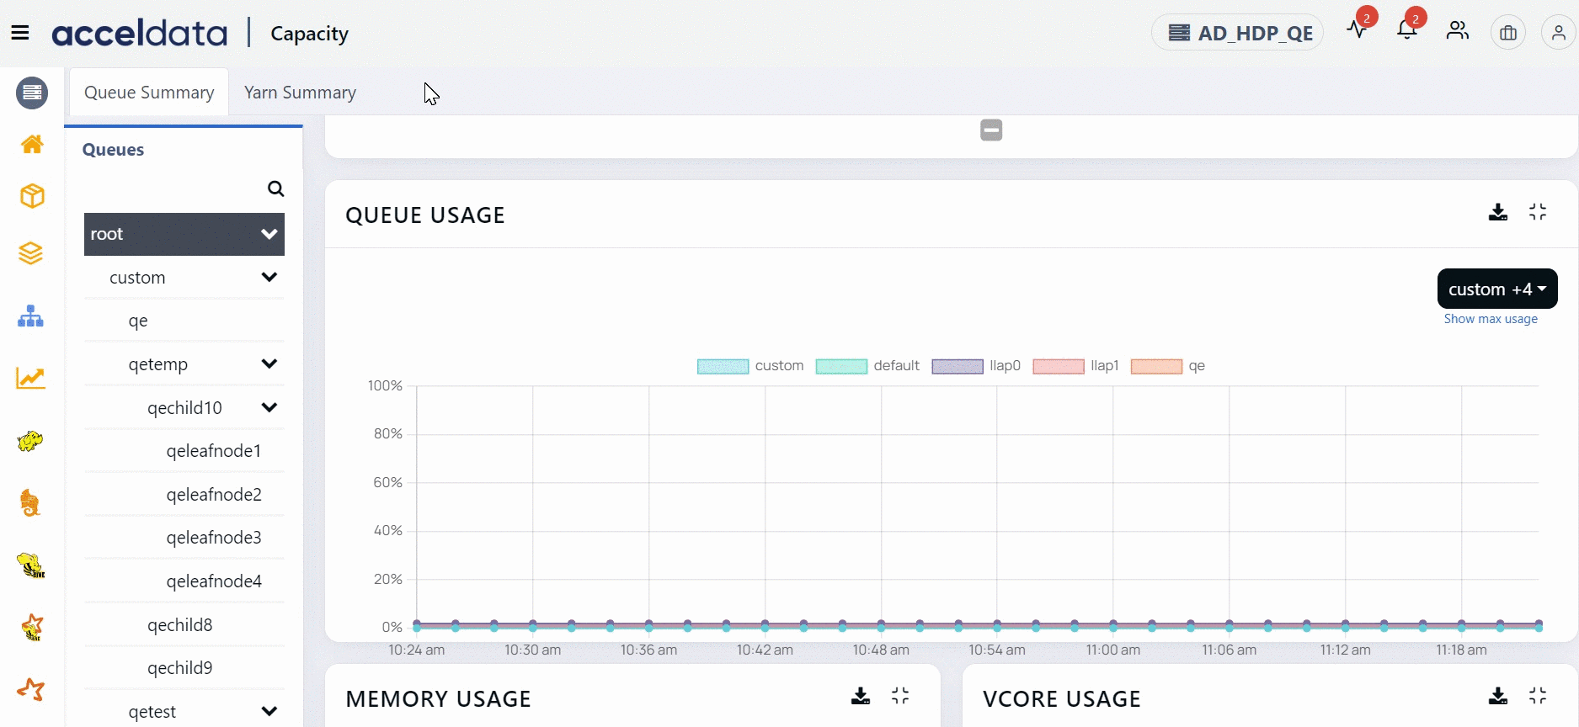Open the blue hierarchy nodes sidebar icon
The height and width of the screenshot is (727, 1579).
click(31, 316)
